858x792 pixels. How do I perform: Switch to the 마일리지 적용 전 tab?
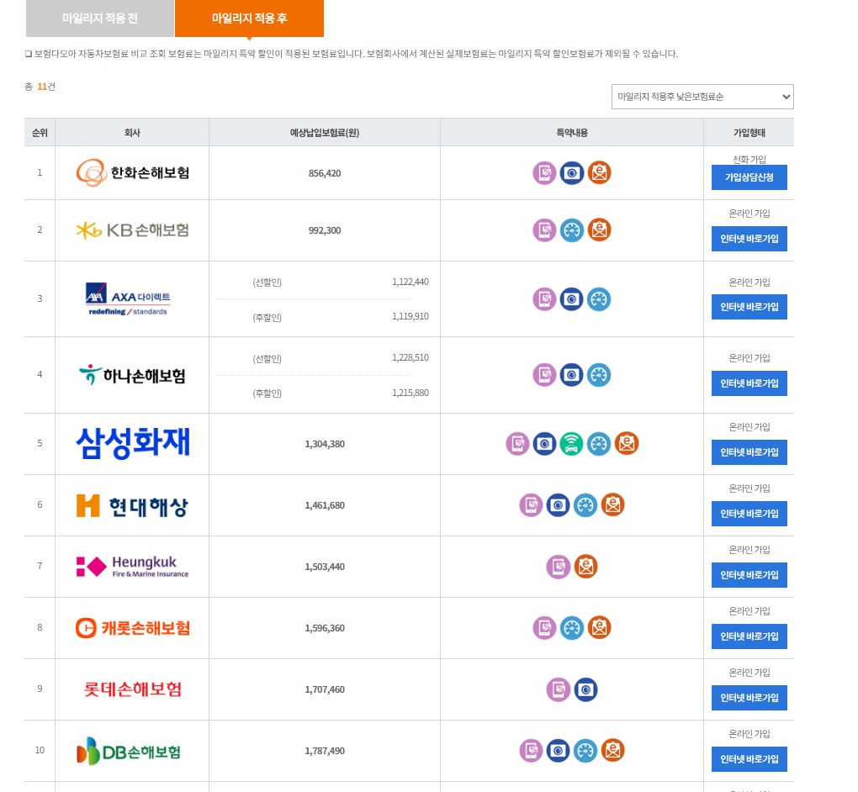pos(99,18)
